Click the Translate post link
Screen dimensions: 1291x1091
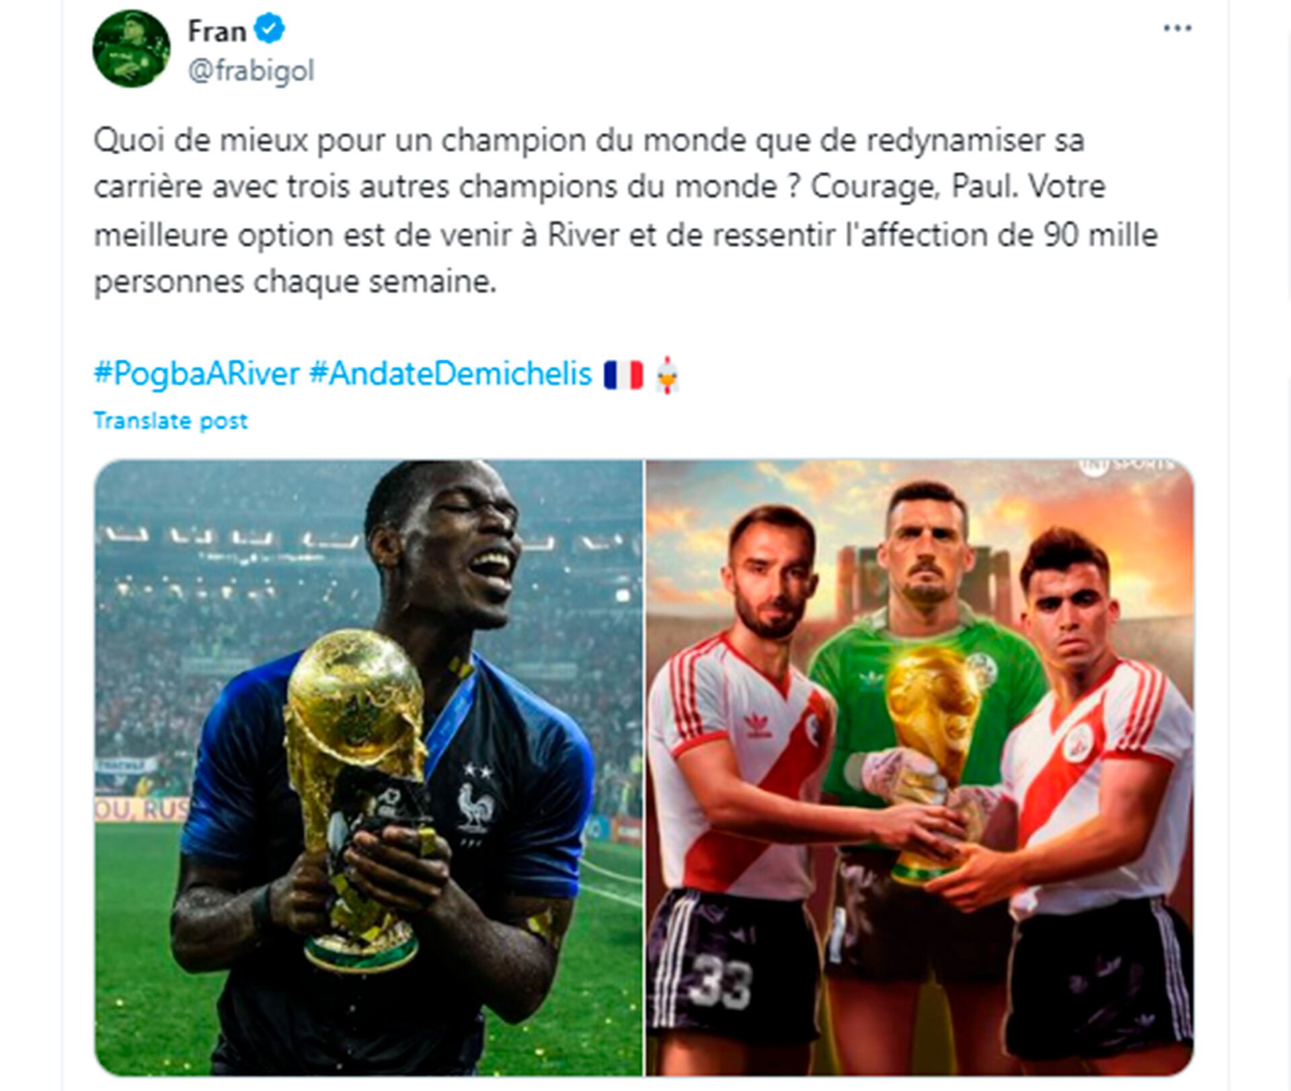171,421
